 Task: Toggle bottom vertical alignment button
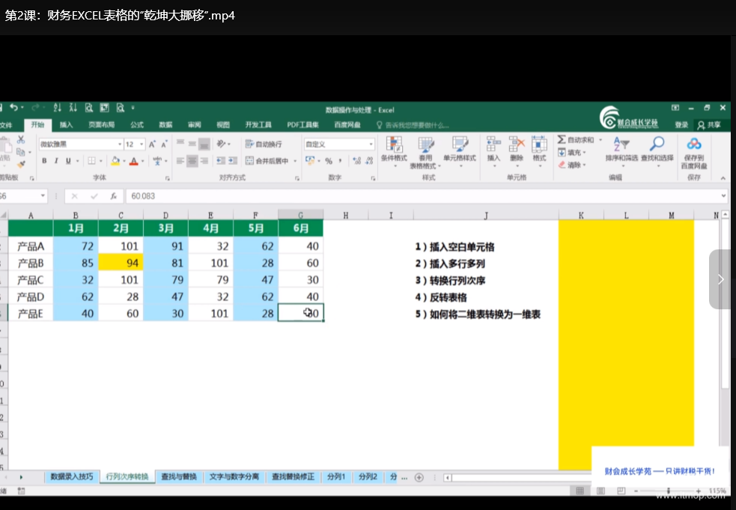204,145
